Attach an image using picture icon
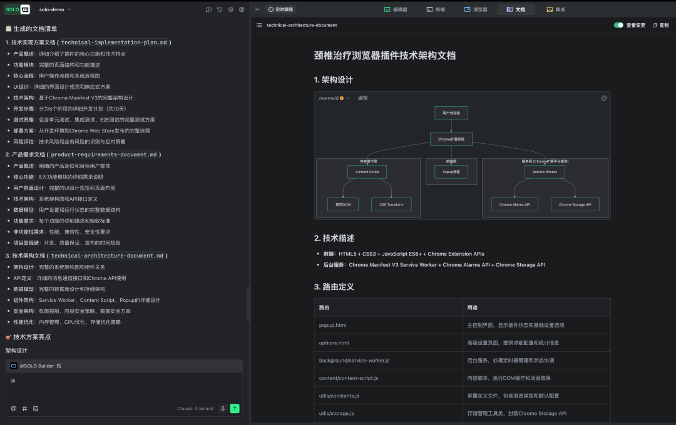The width and height of the screenshot is (676, 425). pyautogui.click(x=36, y=408)
